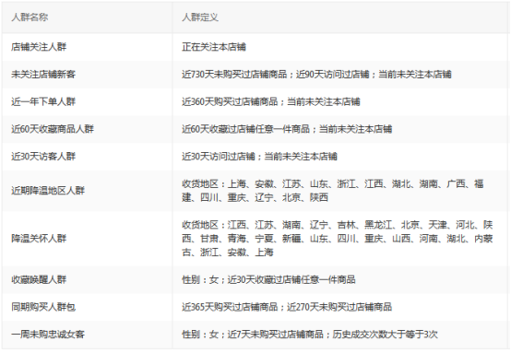Click the 人群名称 column header
This screenshot has width=511, height=353.
click(30, 18)
